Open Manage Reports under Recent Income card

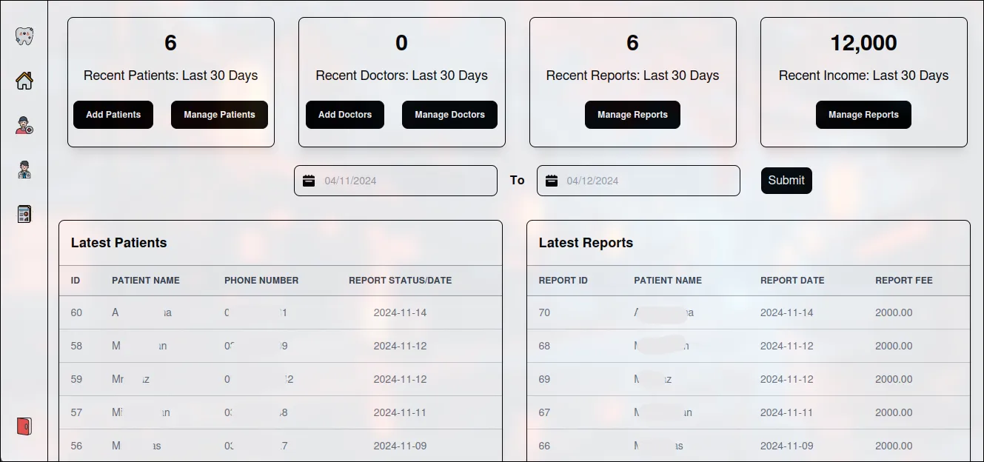(x=863, y=114)
